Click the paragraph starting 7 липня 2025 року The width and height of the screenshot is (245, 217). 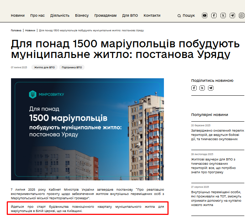point(87,194)
